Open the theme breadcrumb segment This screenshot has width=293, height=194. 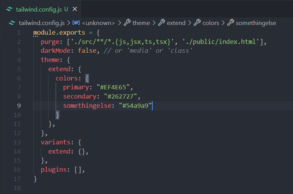pos(141,23)
